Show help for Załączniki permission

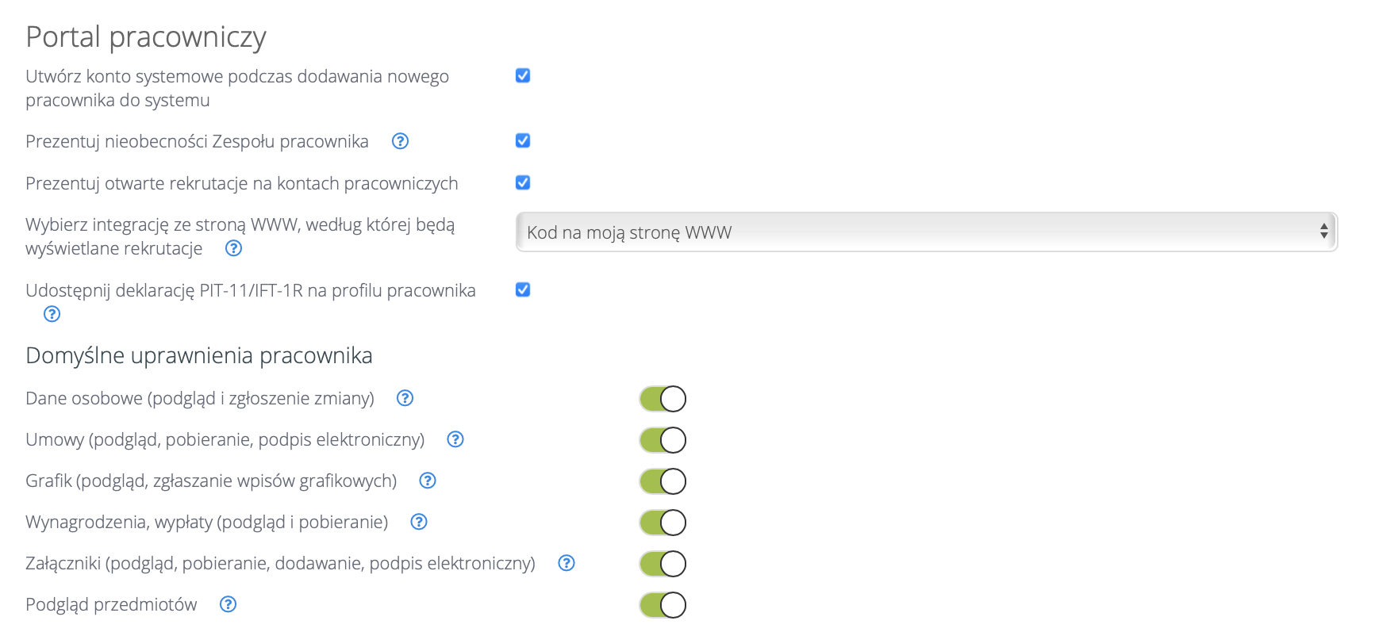pyautogui.click(x=566, y=563)
